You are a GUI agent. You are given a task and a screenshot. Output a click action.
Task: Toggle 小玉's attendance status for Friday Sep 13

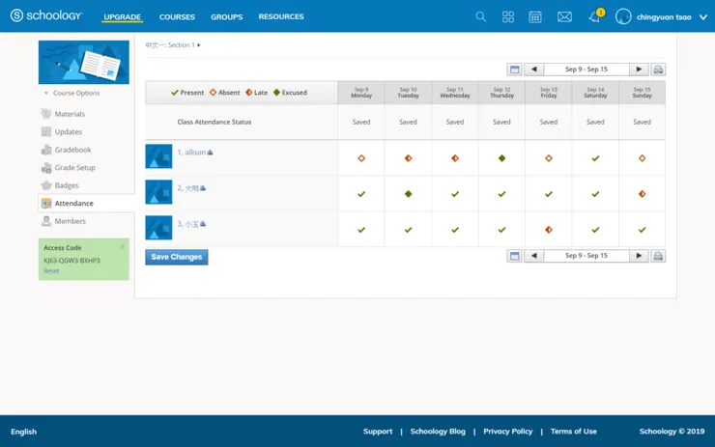pyautogui.click(x=549, y=230)
